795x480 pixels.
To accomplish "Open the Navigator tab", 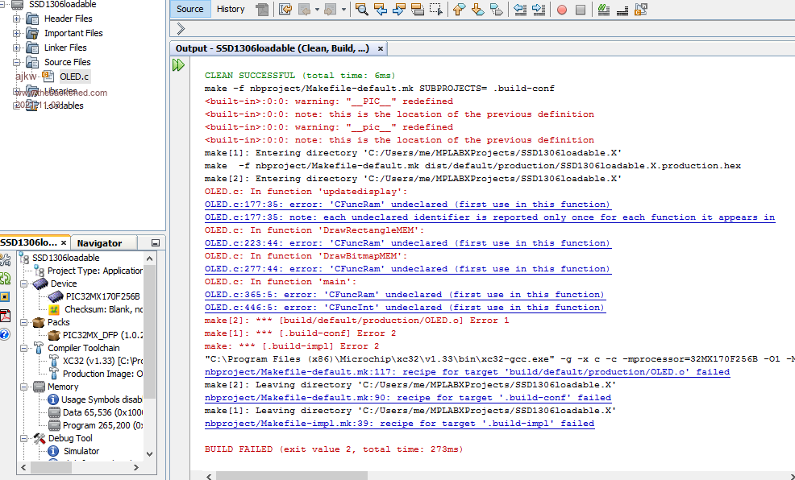I will 99,243.
